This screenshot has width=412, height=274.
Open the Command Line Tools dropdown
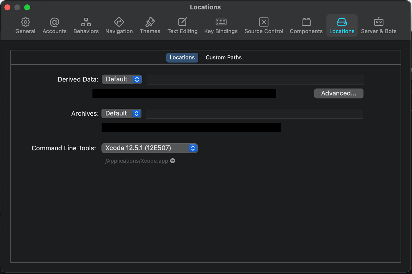pos(149,148)
